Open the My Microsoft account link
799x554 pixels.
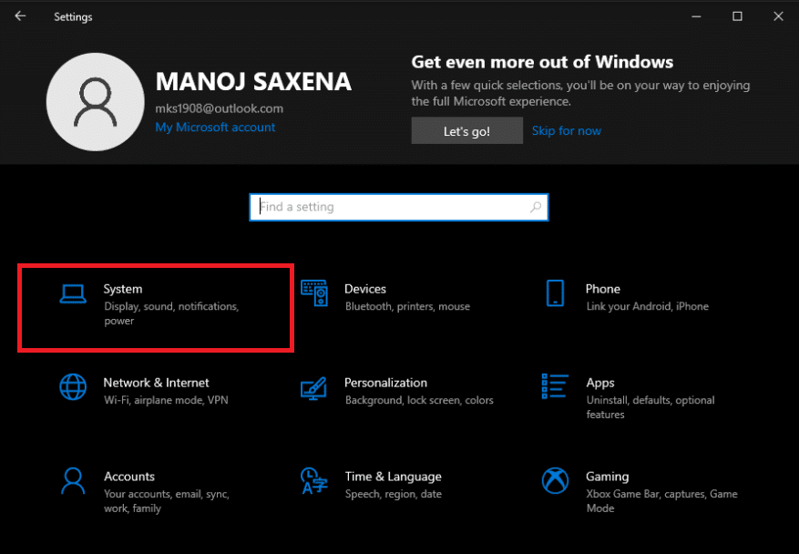(x=215, y=128)
